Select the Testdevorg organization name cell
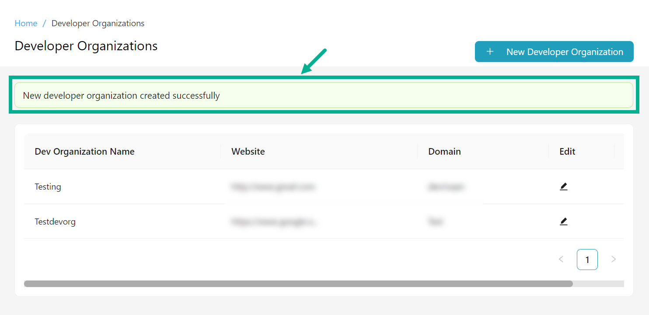Screen dimensions: 649x315 tap(55, 222)
